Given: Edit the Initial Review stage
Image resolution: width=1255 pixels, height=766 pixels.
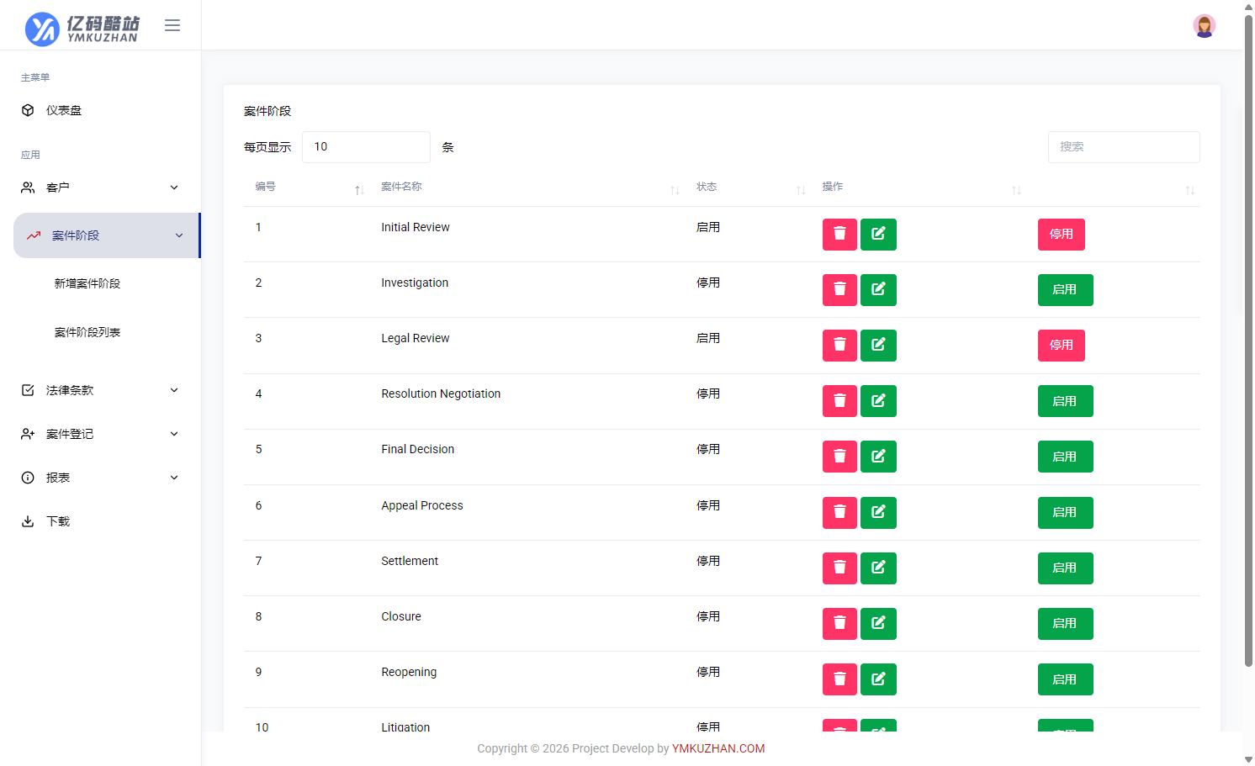Looking at the screenshot, I should coord(878,235).
